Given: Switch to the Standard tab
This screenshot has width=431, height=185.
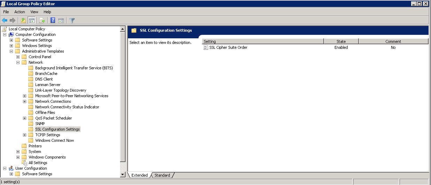Looking at the screenshot, I should (162, 175).
